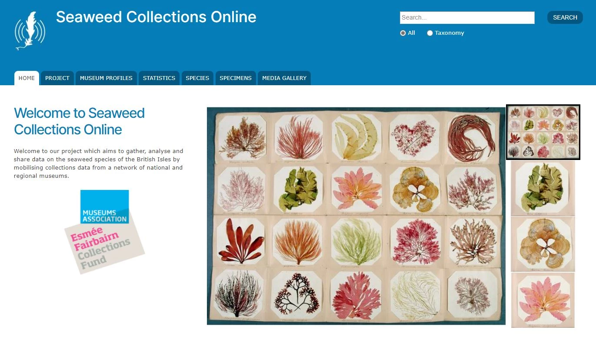Select the seaweed grid collage thumbnail

click(x=543, y=132)
